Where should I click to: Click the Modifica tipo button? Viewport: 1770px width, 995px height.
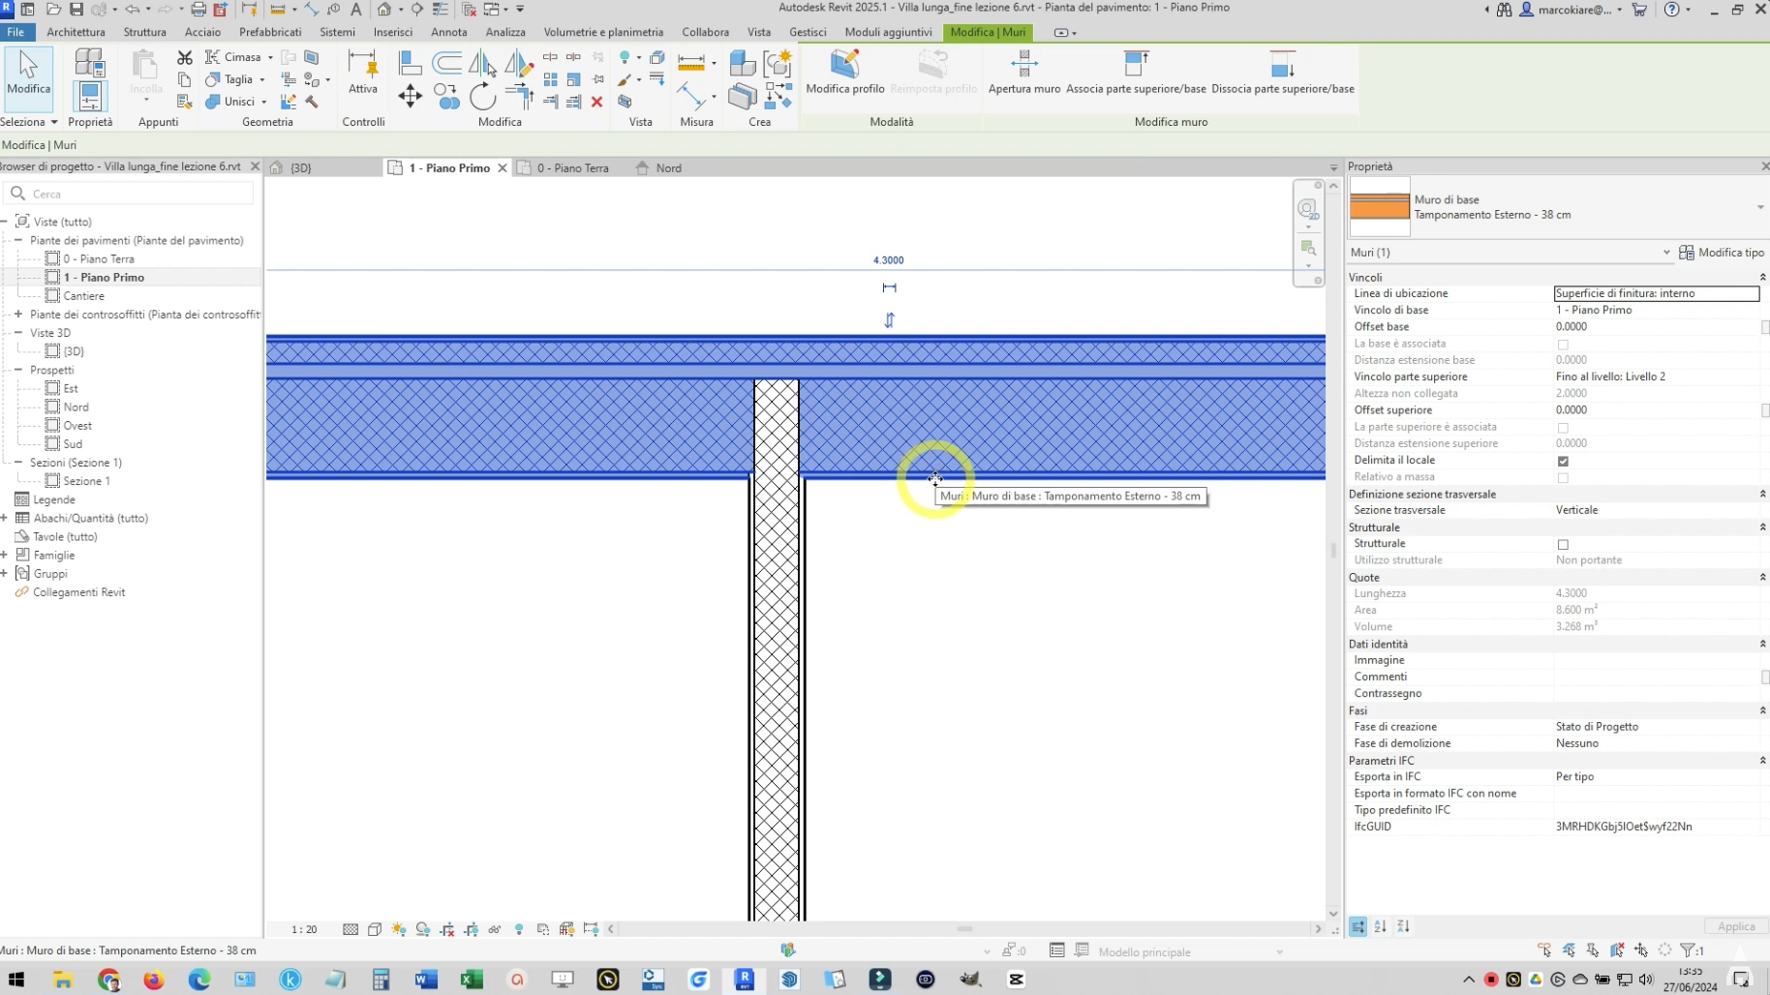pos(1722,253)
